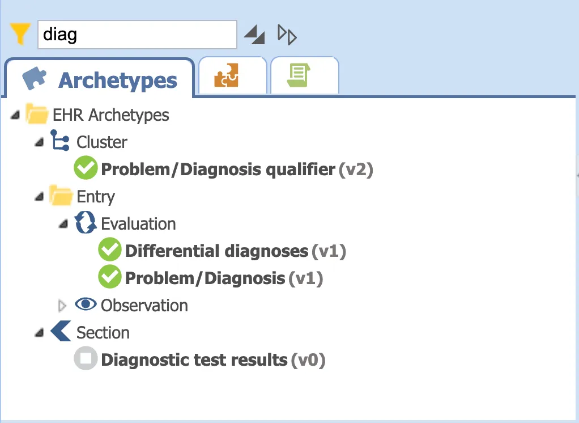Click the blue puzzle icon on Archetypes tab
579x423 pixels.
[34, 79]
